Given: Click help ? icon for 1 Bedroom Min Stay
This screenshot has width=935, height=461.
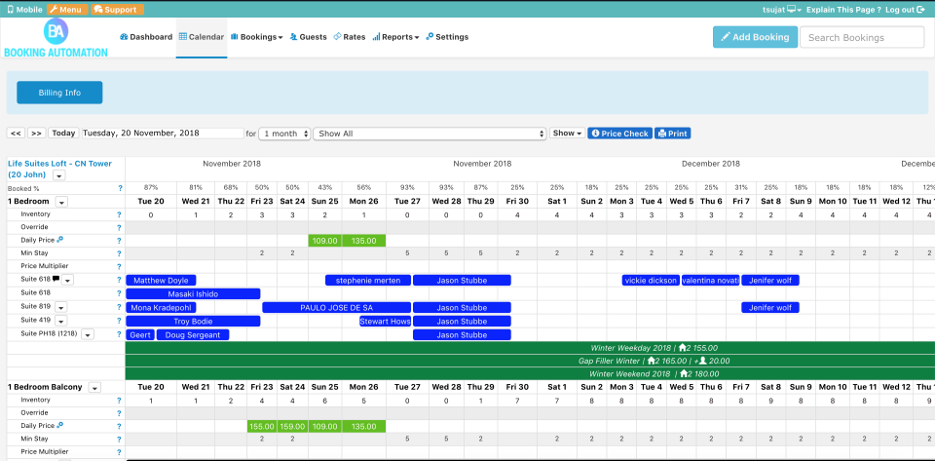Looking at the screenshot, I should pyautogui.click(x=119, y=254).
